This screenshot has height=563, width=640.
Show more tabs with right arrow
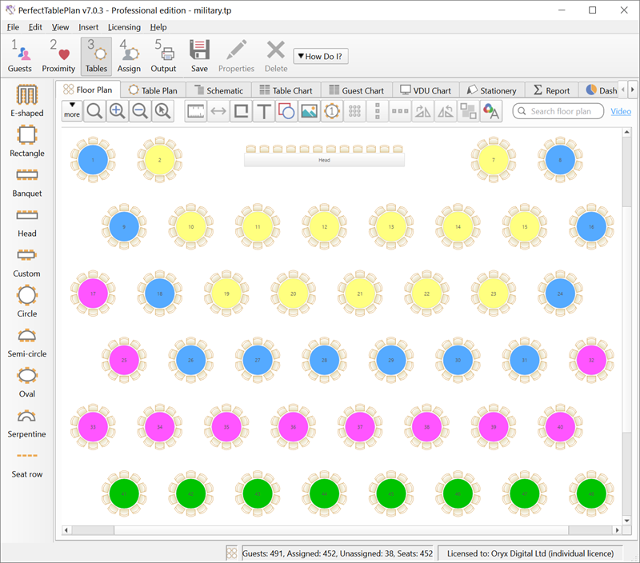(x=632, y=90)
